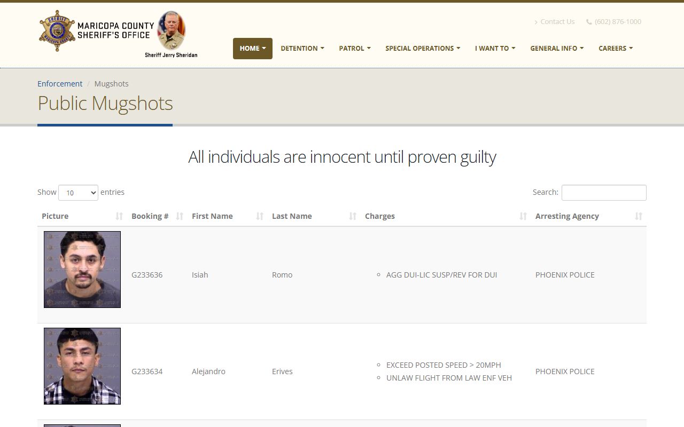Sort by Arresting Agency column sort icon
Image resolution: width=684 pixels, height=427 pixels.
pyautogui.click(x=639, y=216)
